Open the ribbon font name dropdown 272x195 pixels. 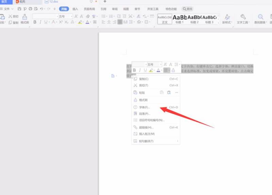pyautogui.click(x=57, y=16)
